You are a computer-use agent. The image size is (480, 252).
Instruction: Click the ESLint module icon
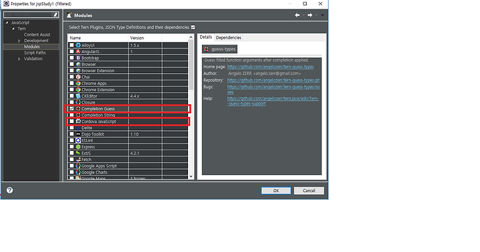78,140
